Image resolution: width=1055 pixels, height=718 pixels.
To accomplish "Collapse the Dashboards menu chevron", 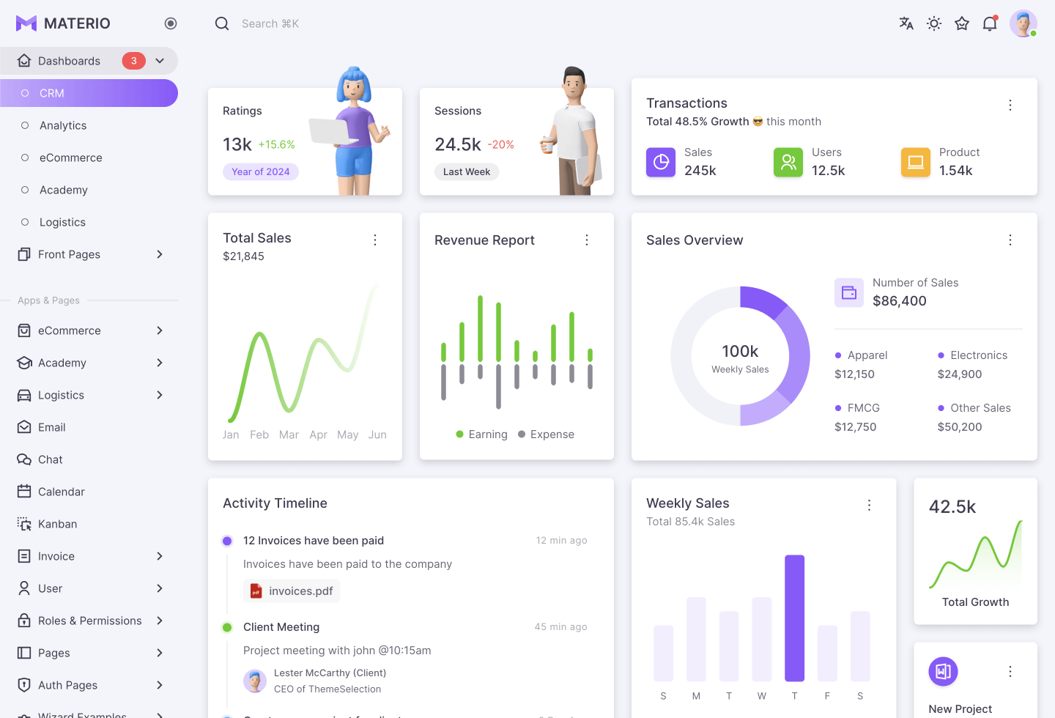I will pyautogui.click(x=160, y=61).
